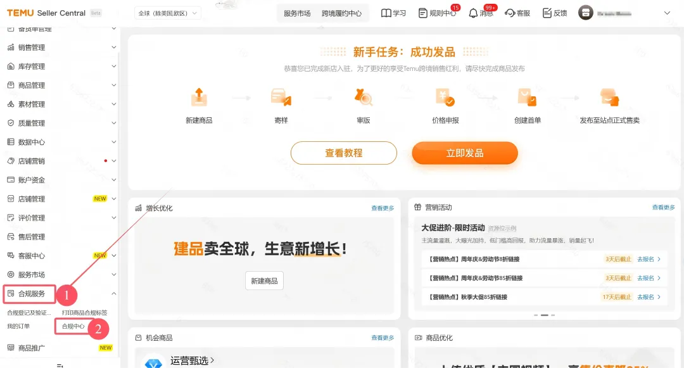Screen dimensions: 684x368
Task: Open the 全球(除美国,欧区) region dropdown
Action: tap(167, 13)
